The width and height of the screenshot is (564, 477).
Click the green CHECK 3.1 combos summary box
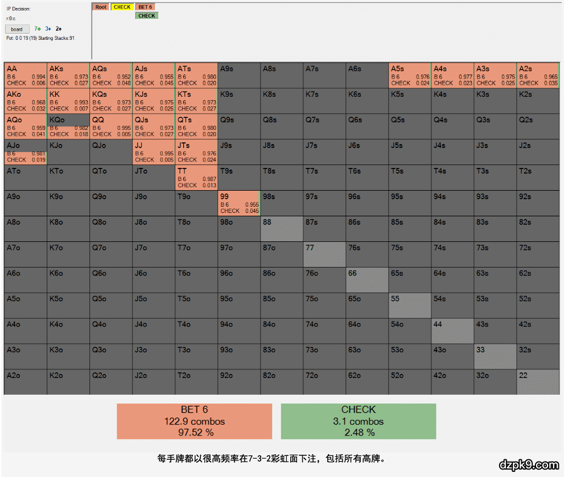pos(358,421)
